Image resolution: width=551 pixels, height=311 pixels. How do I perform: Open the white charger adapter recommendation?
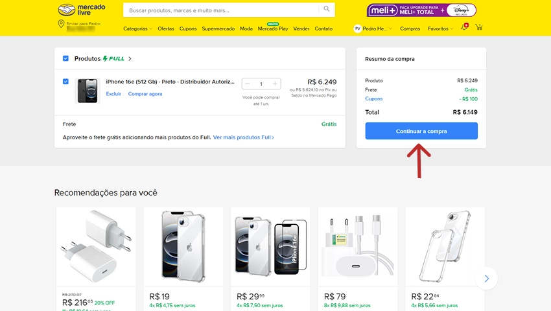96,247
